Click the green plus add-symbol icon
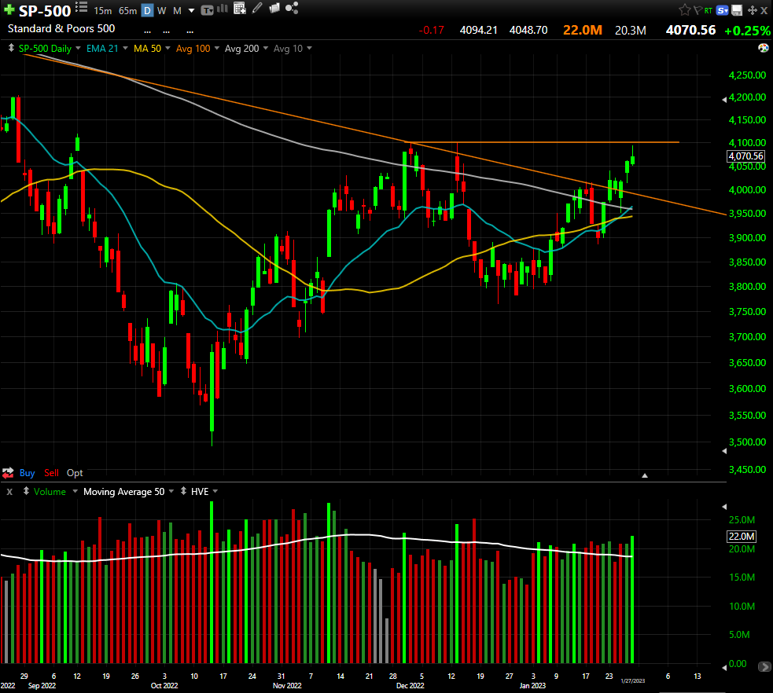Screen dimensions: 773x693 click(9, 10)
